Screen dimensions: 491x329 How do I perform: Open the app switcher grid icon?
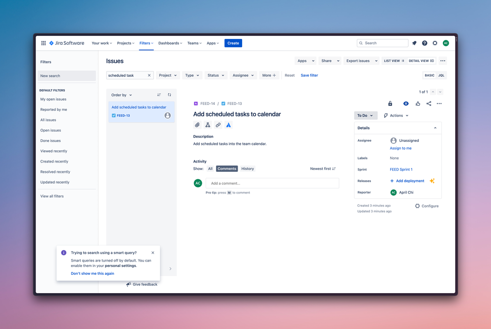pyautogui.click(x=43, y=43)
